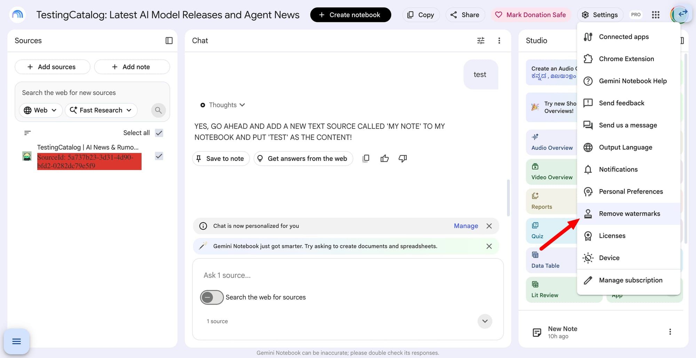Screen dimensions: 696x358
Task: Open Data Table tile
Action: click(552, 260)
